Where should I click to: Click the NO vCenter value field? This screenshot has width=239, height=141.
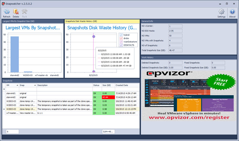click(x=175, y=26)
